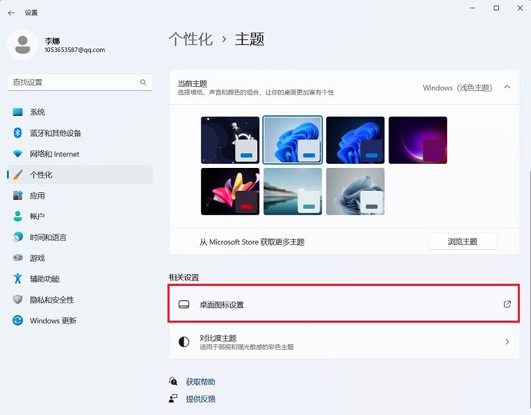
Task: Select the lake sunrise landscape theme
Action: click(x=293, y=192)
